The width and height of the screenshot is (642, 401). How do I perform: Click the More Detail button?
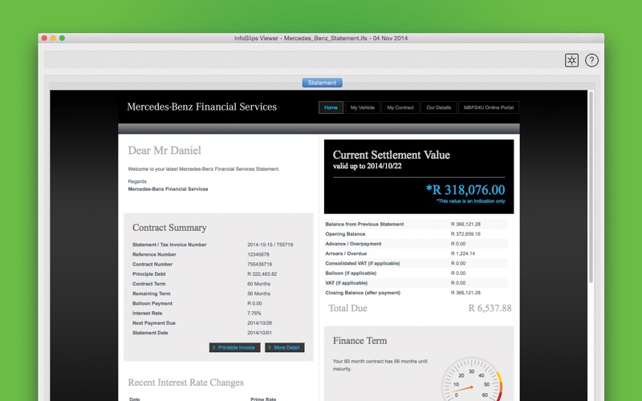click(x=285, y=347)
